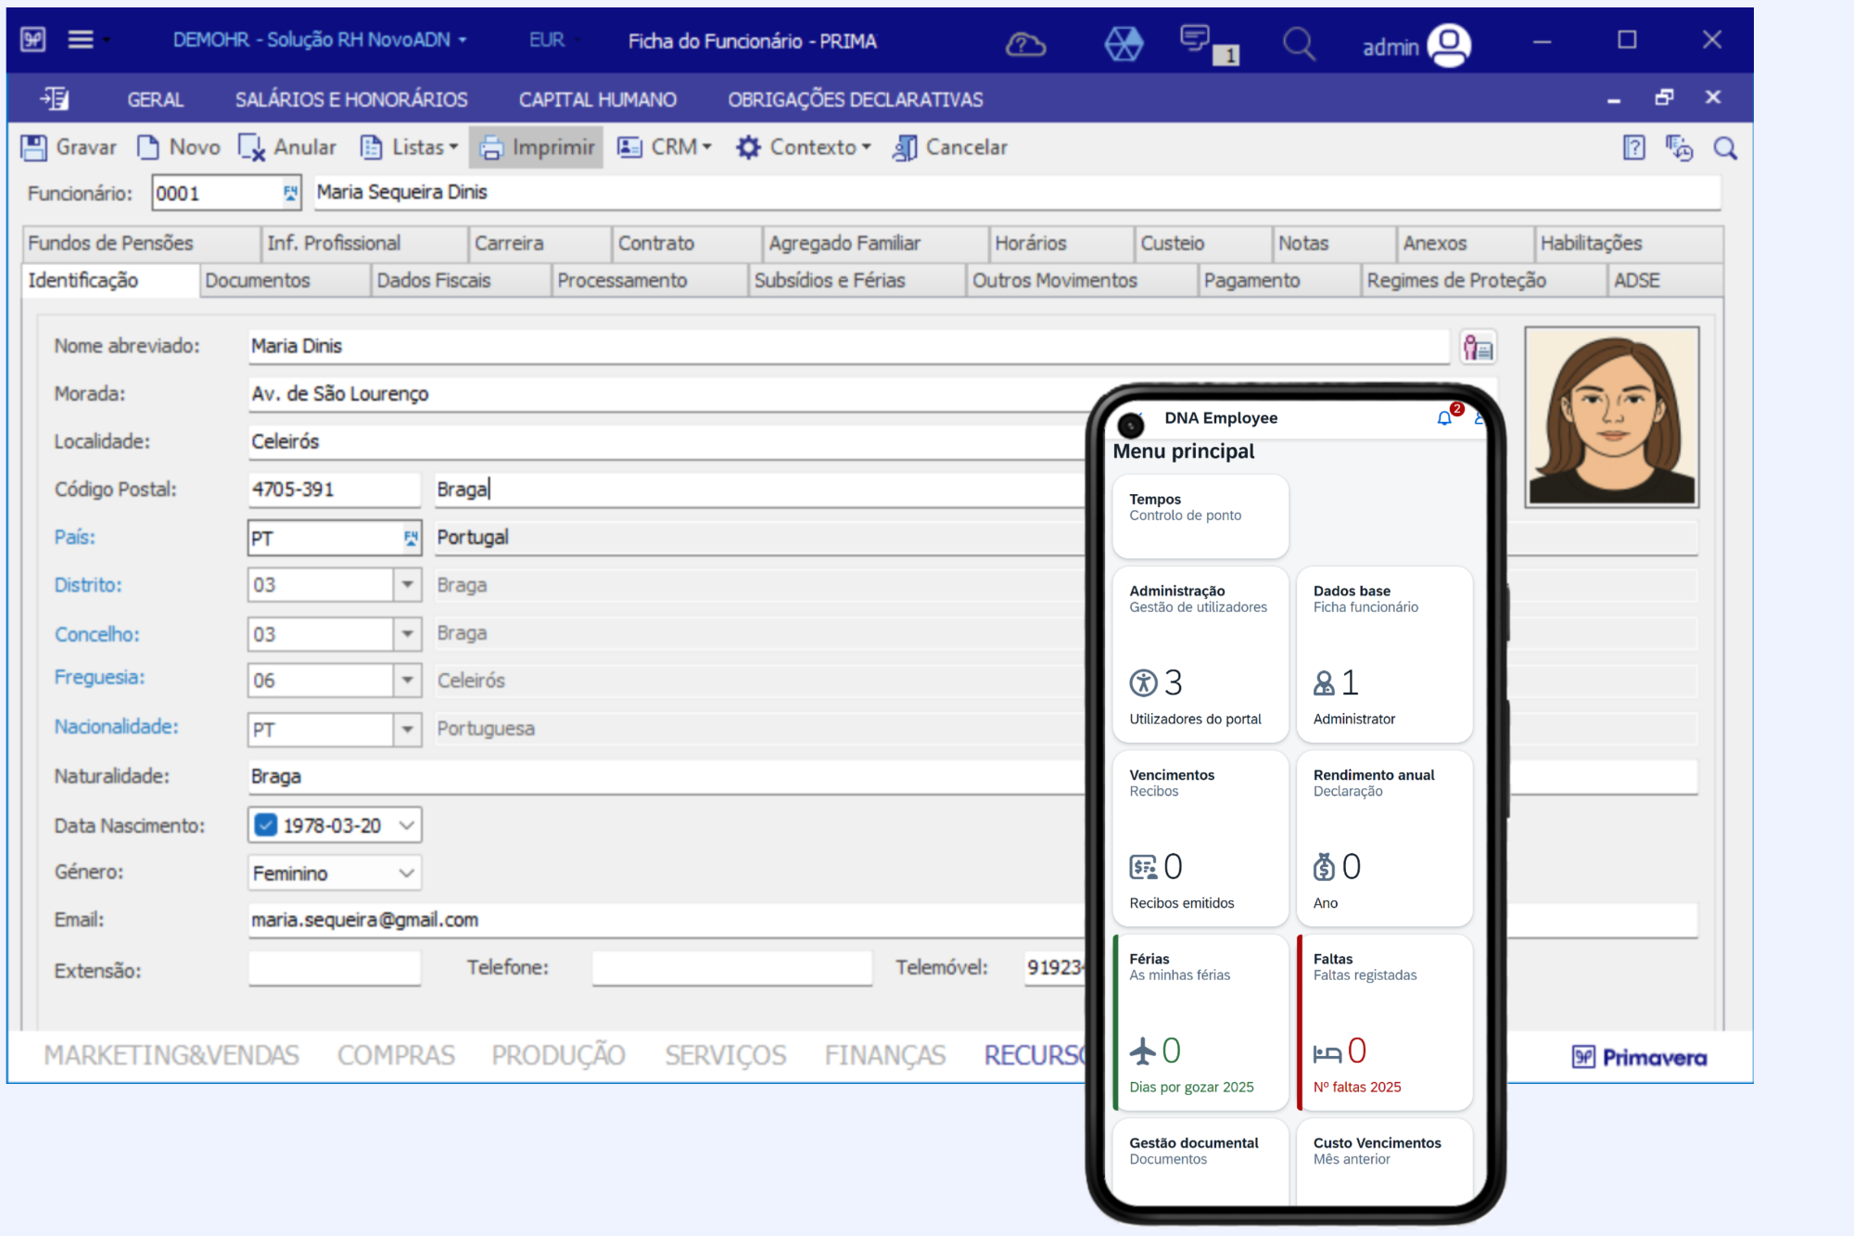Click the navigation pane toggle icon
The height and width of the screenshot is (1236, 1854).
click(x=56, y=98)
